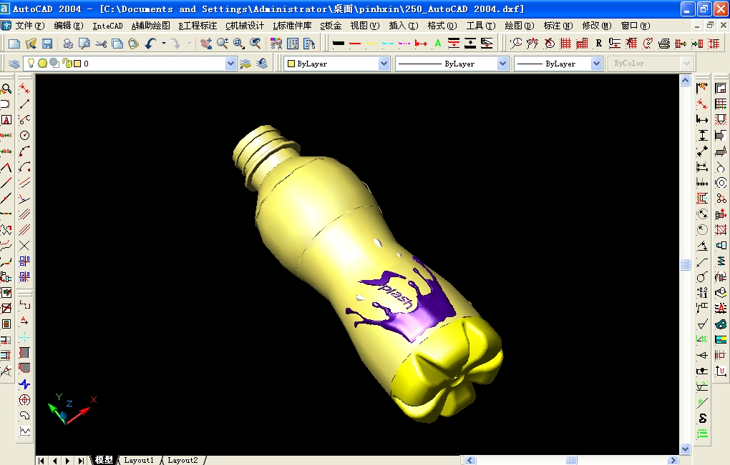Open the linetype ByLayer dropdown
The height and width of the screenshot is (465, 730).
[x=503, y=63]
